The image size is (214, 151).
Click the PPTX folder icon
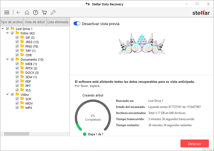[x=22, y=68]
